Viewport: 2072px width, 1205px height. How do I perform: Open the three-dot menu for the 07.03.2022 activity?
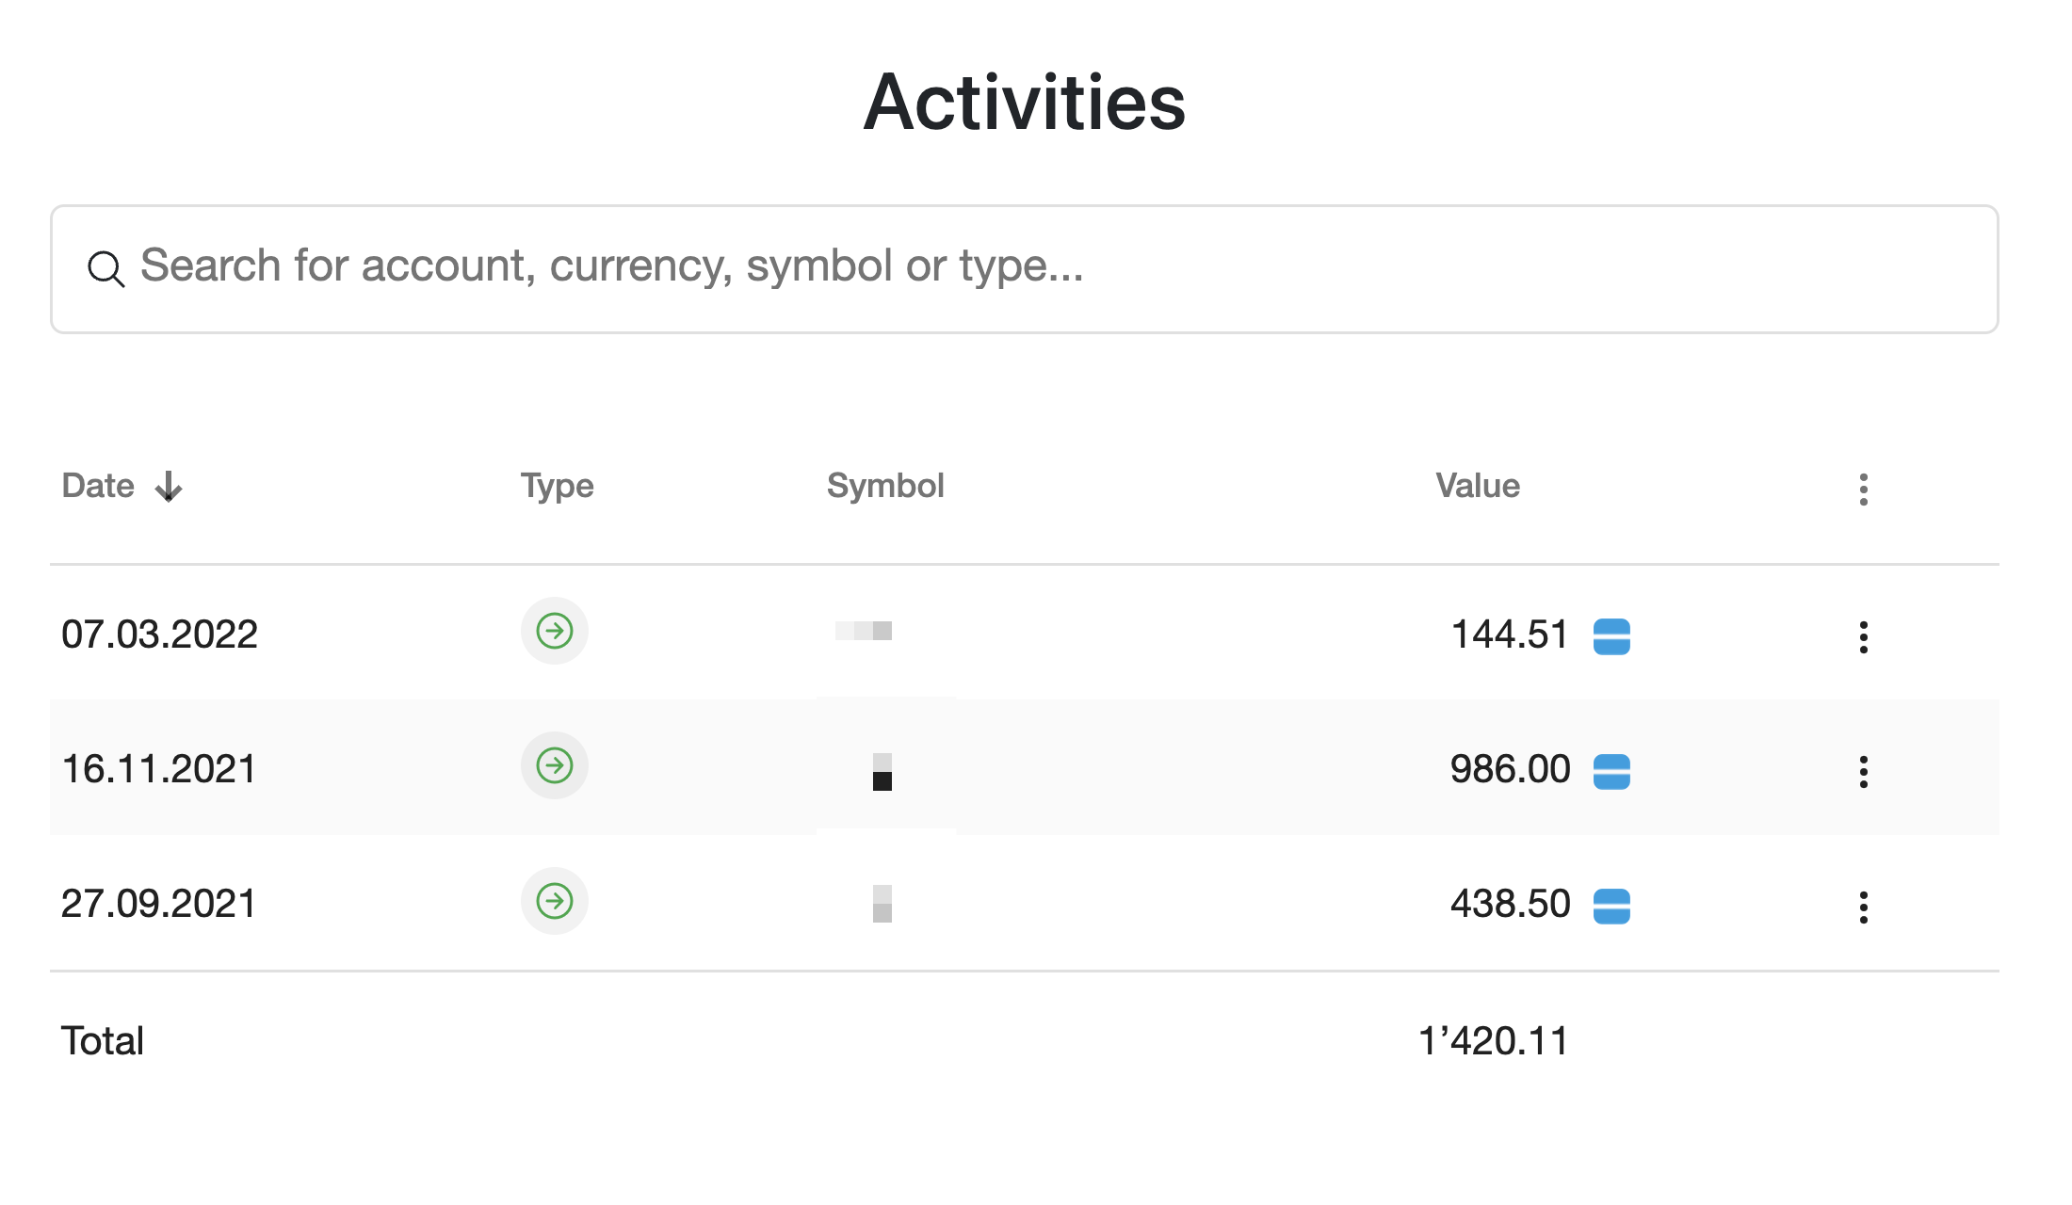(1865, 636)
